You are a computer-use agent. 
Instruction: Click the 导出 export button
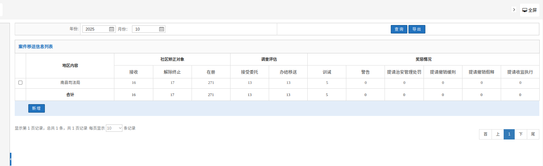pyautogui.click(x=417, y=29)
